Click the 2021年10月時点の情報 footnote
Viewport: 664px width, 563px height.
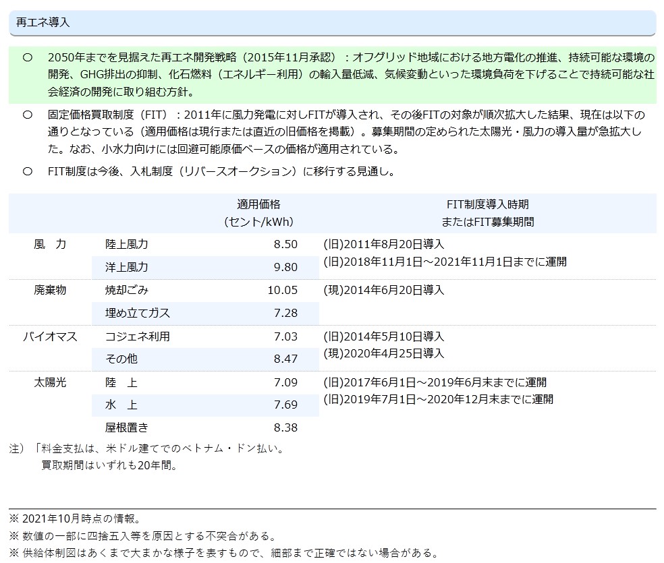point(74,519)
